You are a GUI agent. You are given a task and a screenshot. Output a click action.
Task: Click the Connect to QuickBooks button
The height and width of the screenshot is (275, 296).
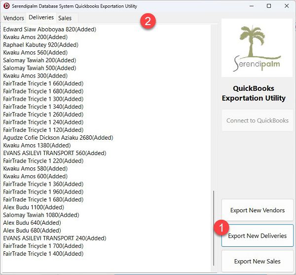pyautogui.click(x=258, y=120)
